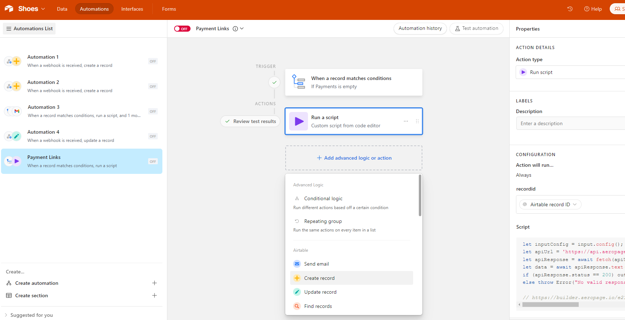Click the Run a script drag handle

click(417, 121)
